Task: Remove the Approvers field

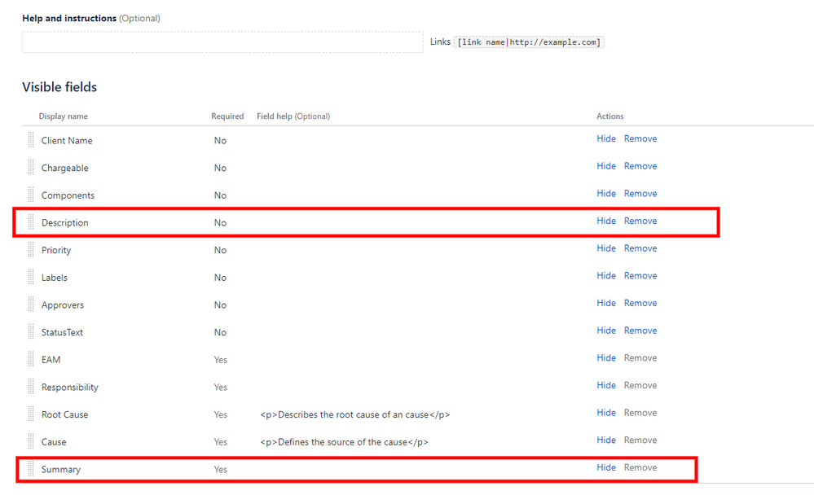Action: click(x=640, y=303)
